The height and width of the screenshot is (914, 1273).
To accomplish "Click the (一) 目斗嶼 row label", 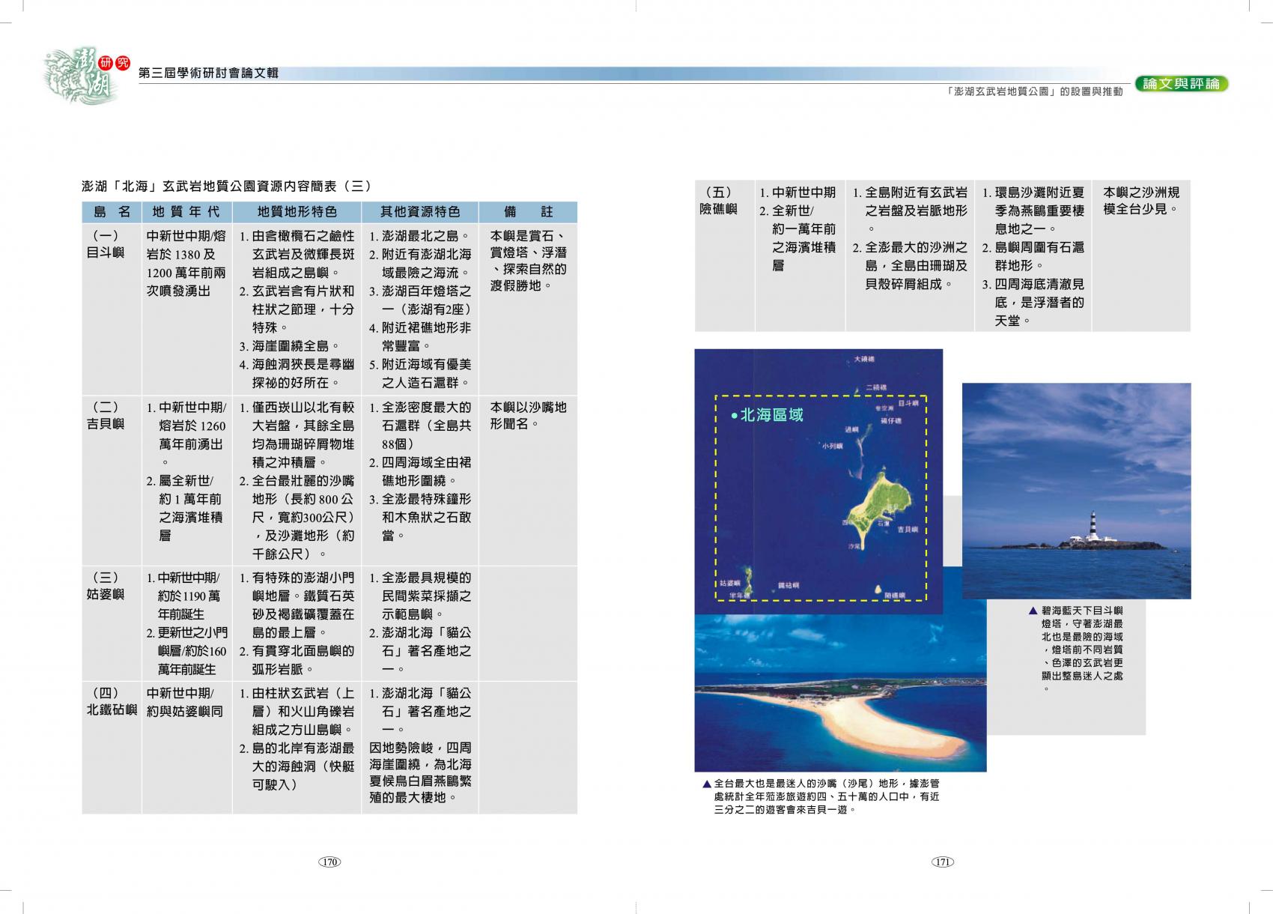I will click(x=105, y=244).
